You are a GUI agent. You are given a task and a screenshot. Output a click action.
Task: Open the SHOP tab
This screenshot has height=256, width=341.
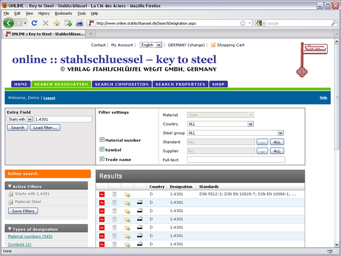[x=218, y=84]
